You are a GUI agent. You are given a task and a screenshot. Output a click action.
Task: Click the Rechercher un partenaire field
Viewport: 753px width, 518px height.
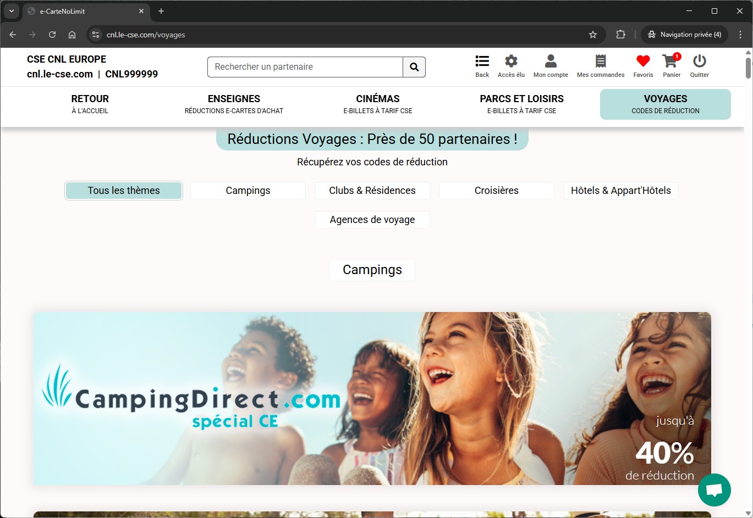[x=305, y=67]
